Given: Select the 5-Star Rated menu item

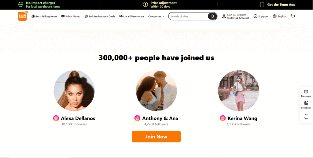Looking at the screenshot, I should [71, 16].
